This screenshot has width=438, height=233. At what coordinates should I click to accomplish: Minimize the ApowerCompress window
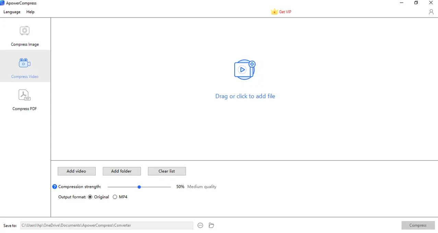[402, 3]
